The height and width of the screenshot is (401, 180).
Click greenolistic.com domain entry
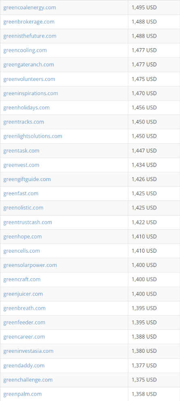23,208
